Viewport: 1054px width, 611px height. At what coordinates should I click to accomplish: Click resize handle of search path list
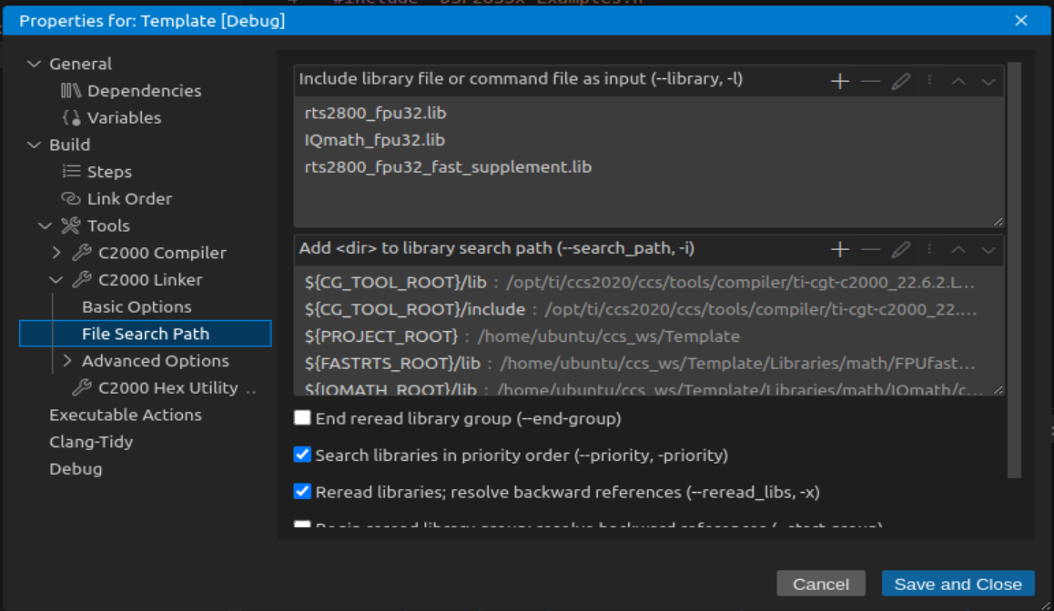[x=998, y=390]
